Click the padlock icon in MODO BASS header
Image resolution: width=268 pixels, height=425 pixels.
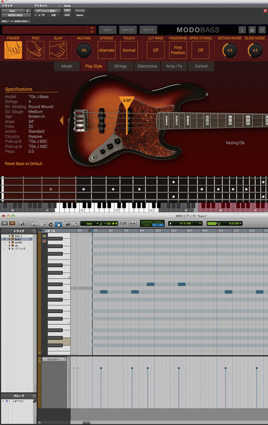252,30
